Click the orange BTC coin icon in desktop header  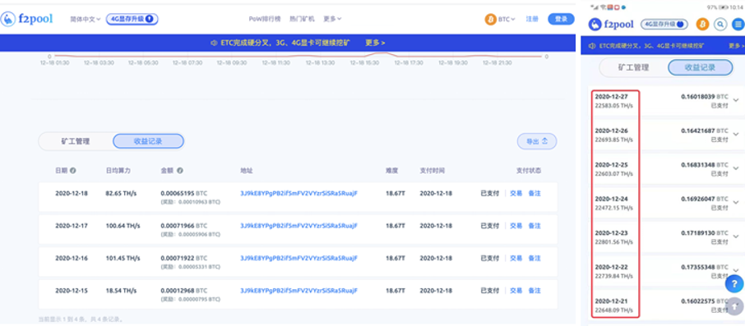[x=490, y=20]
